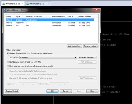Click Connected cell in VMnet8 row
This screenshot has height=104, width=132.
coord(56,26)
